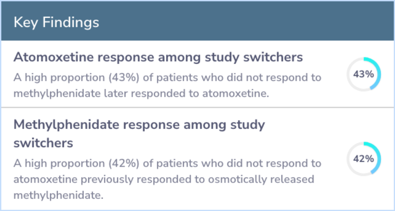Click the 42% circular progress indicator
This screenshot has height=211, width=395.
(364, 159)
